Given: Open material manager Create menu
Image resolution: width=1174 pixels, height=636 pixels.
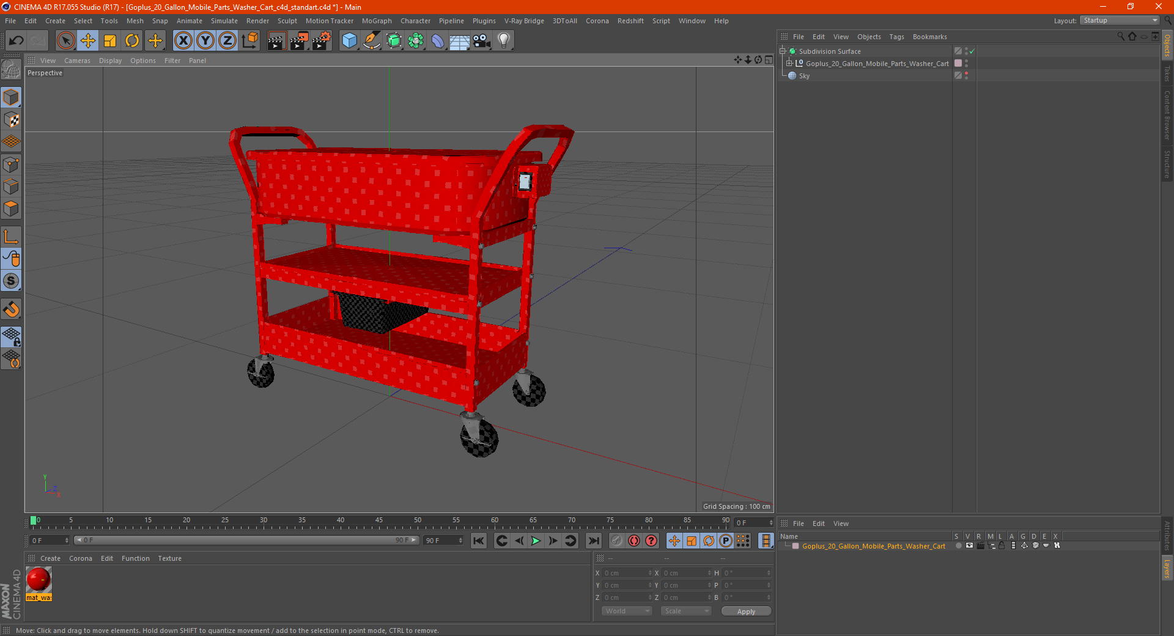Looking at the screenshot, I should (50, 558).
